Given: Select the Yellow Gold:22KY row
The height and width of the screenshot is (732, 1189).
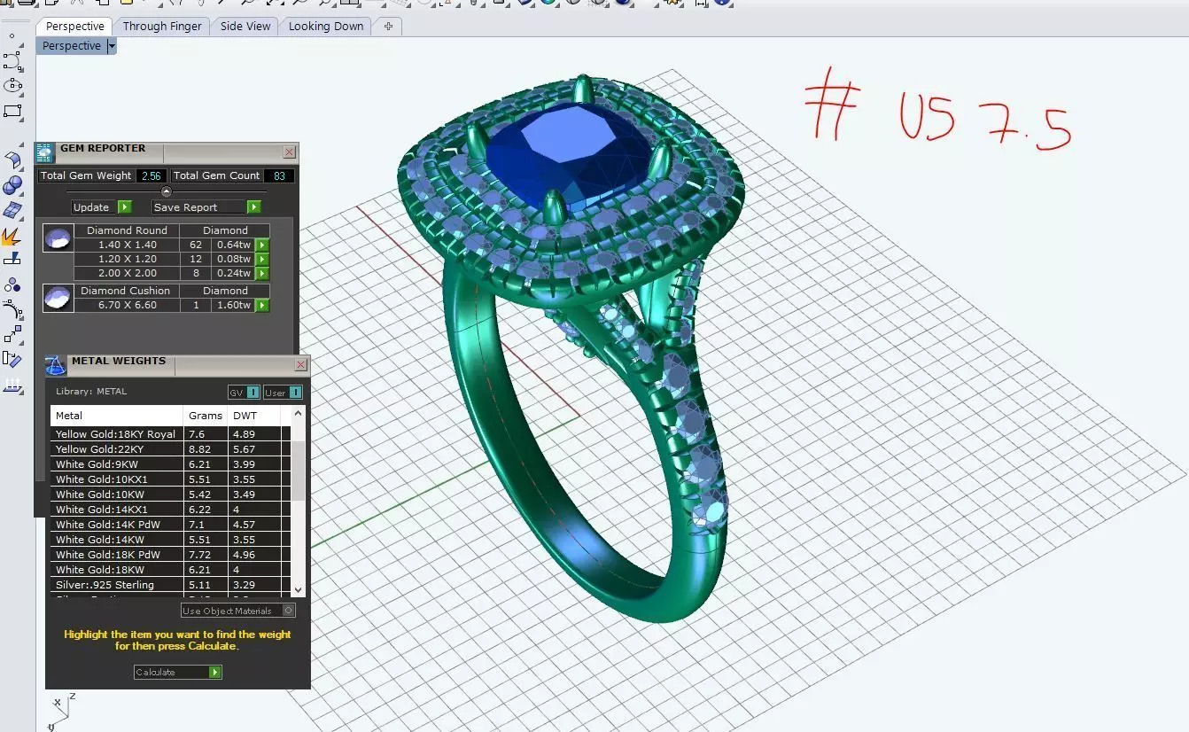Looking at the screenshot, I should point(170,449).
